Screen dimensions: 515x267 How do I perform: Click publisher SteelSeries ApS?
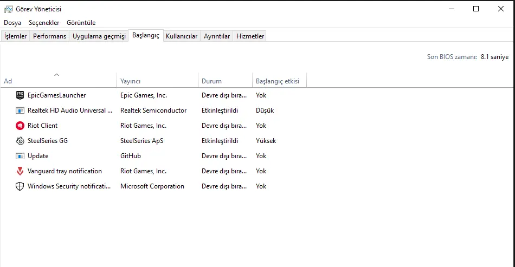(142, 141)
